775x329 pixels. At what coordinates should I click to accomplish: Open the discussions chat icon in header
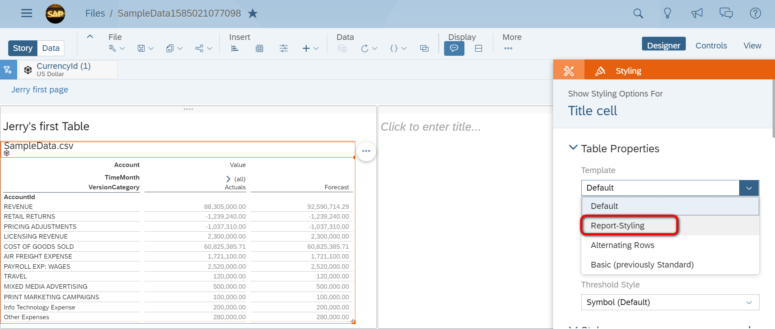tap(726, 13)
